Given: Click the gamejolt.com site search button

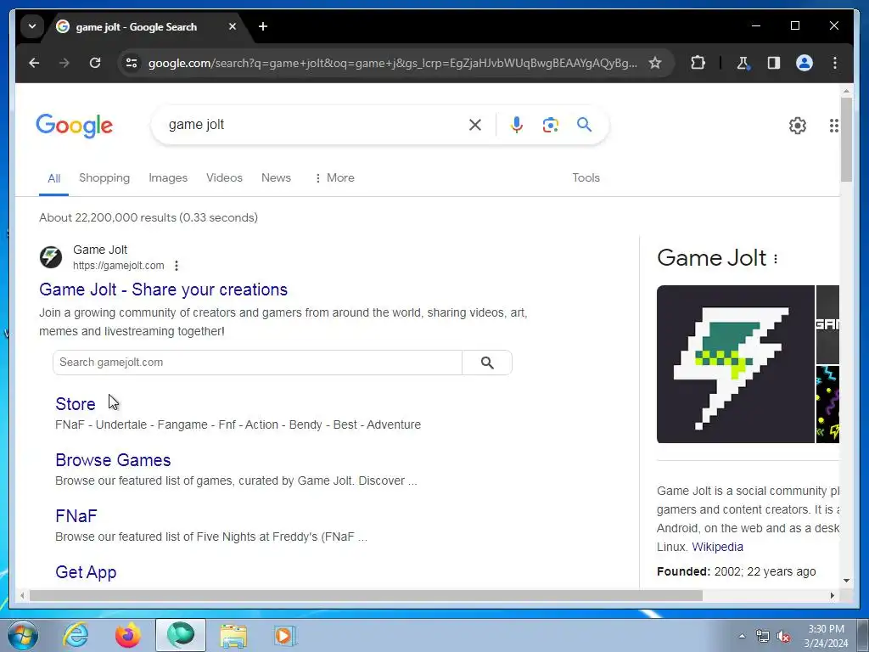Looking at the screenshot, I should click(487, 363).
